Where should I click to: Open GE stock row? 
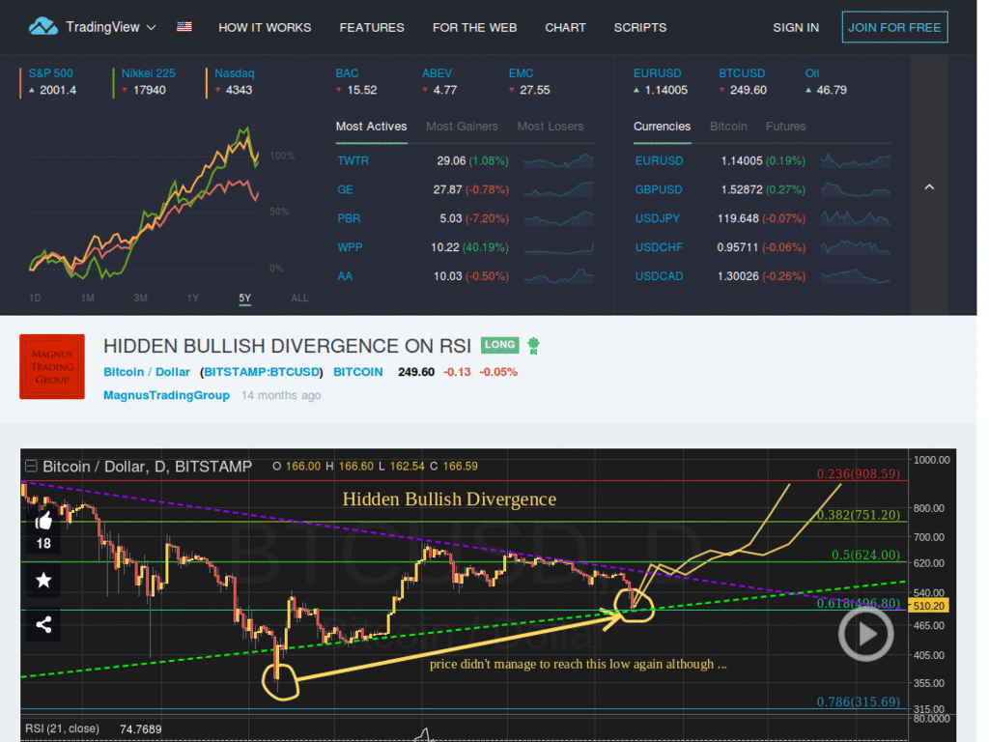[466, 190]
